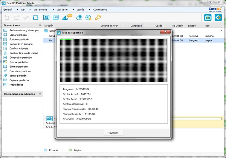226x158 pixels.
Task: Open the bootable disc creator icon
Action: pyautogui.click(x=89, y=18)
